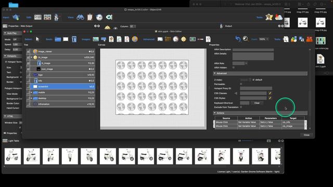Image resolution: width=333 pixels, height=187 pixels.
Task: Click into the Hotspot Proxy ID field
Action: 256,88
